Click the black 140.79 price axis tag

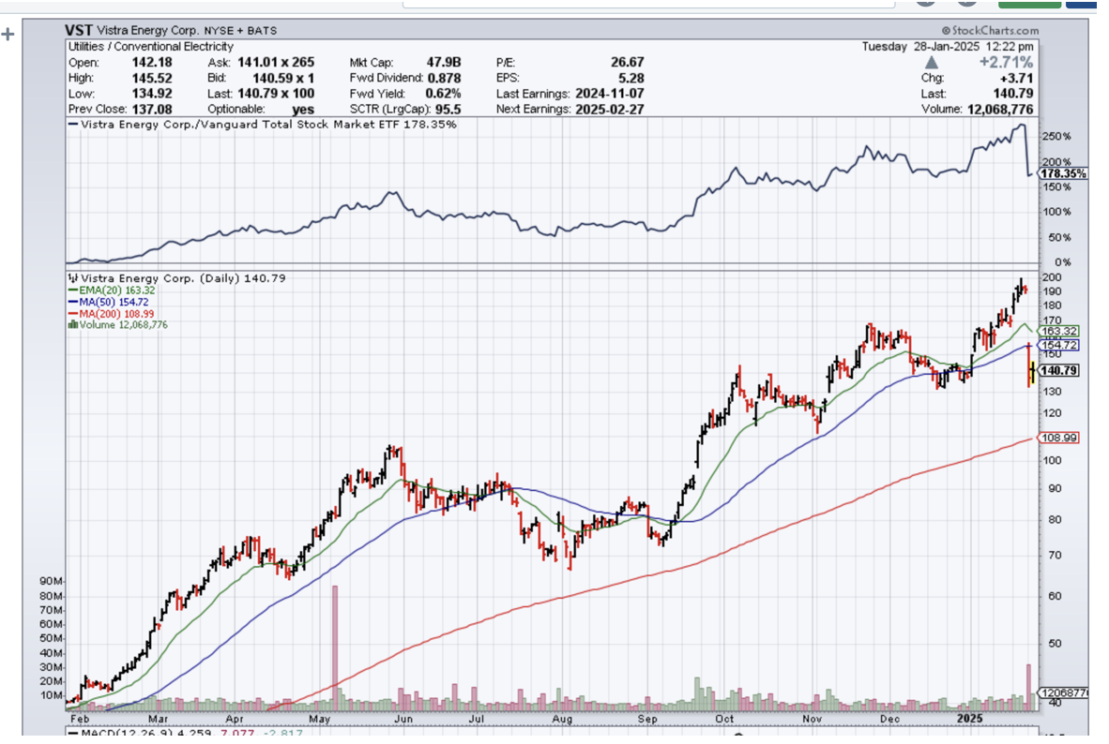(1058, 370)
